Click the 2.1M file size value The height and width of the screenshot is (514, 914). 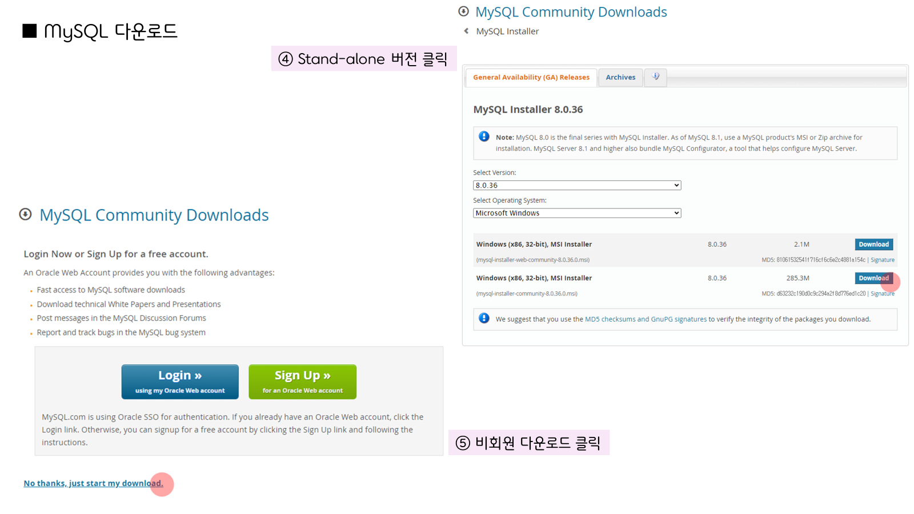[801, 244]
